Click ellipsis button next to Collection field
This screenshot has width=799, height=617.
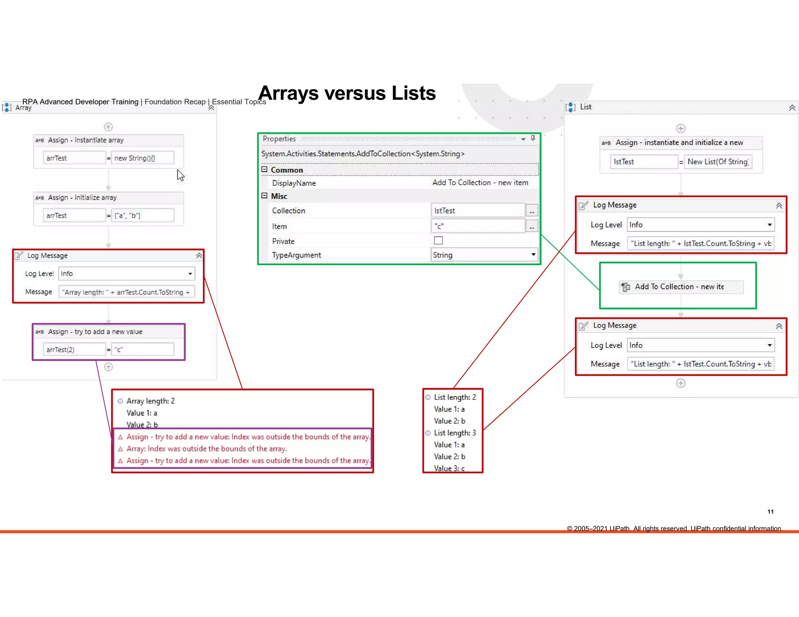point(532,211)
